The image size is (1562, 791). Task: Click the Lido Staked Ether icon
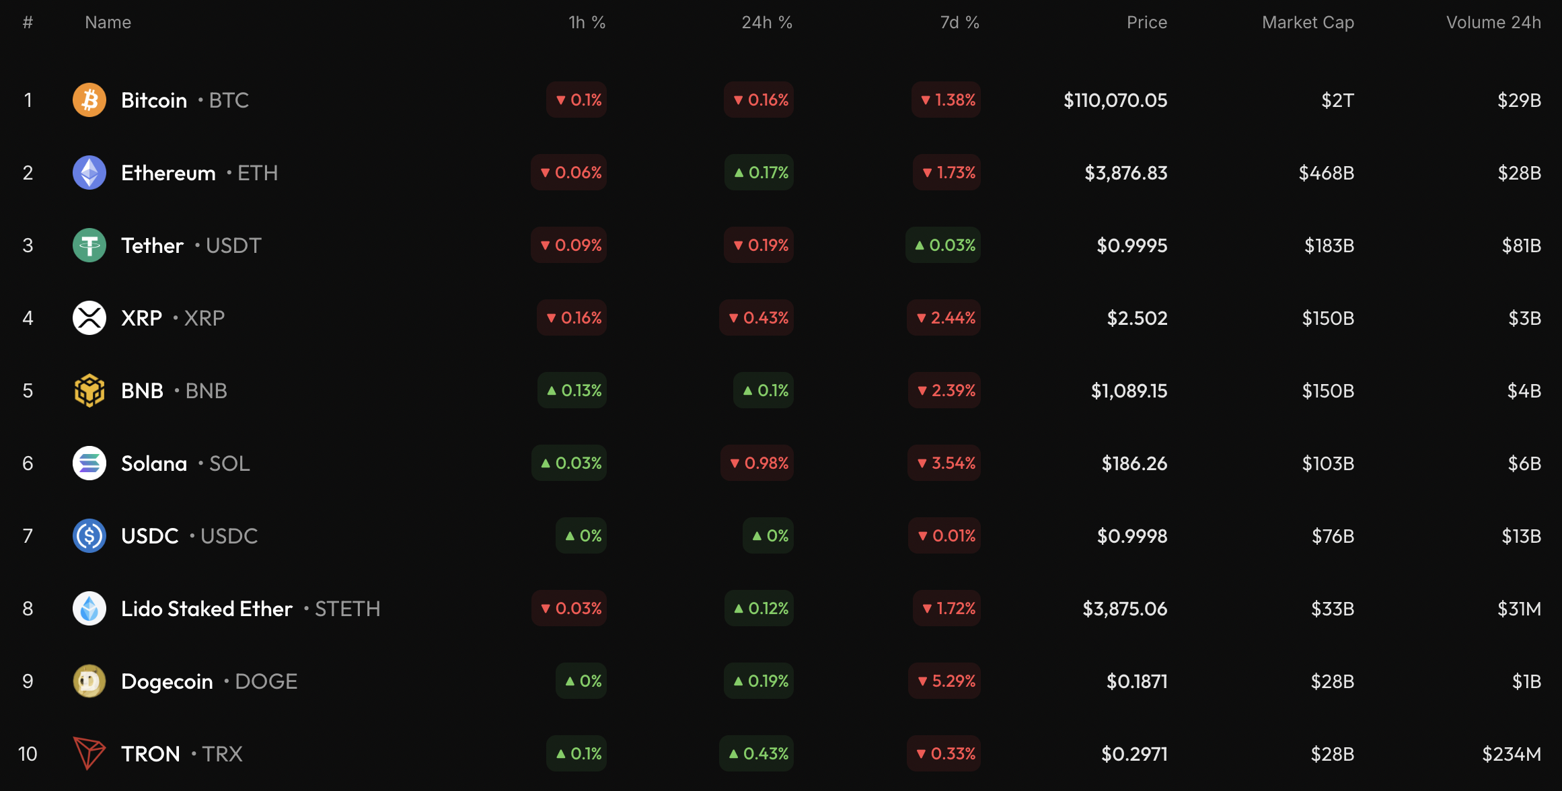(89, 609)
